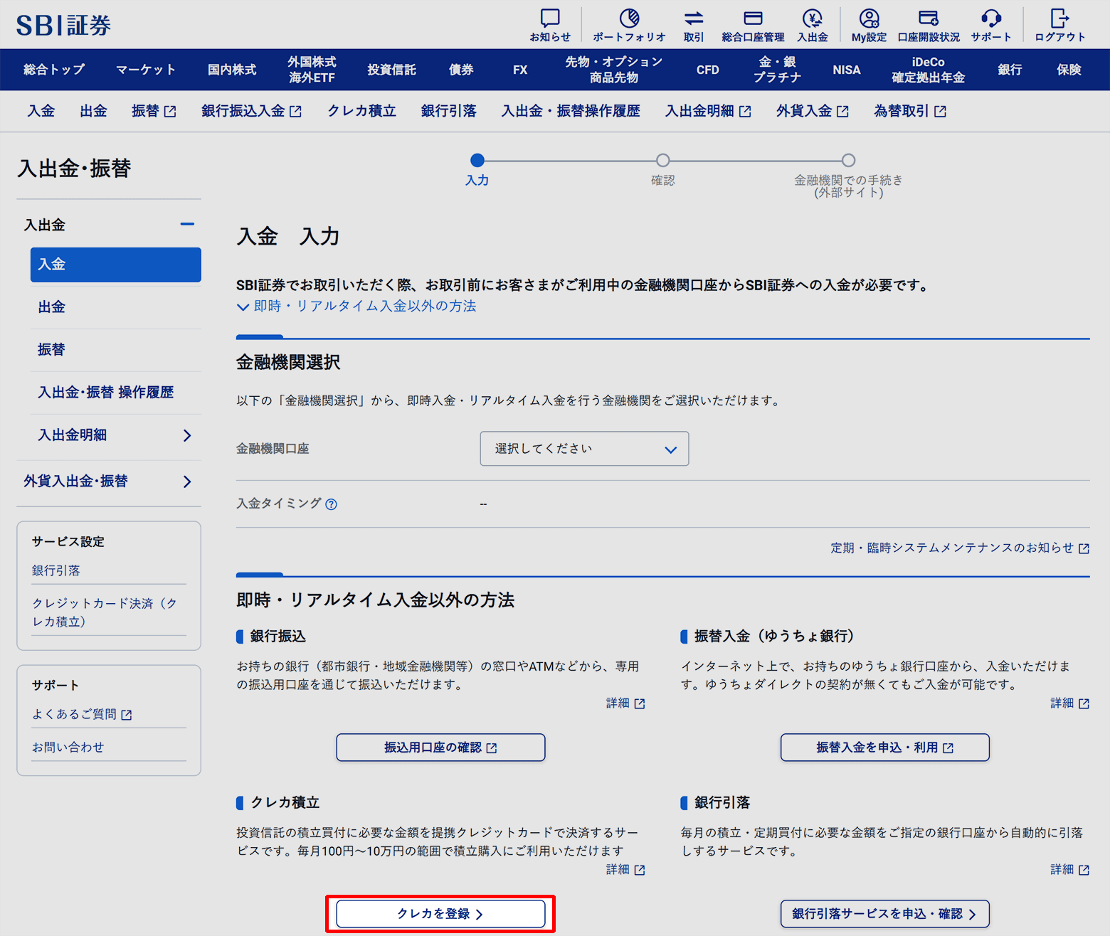Select 銀行引落 in sub navigation
This screenshot has width=1110, height=936.
[448, 111]
